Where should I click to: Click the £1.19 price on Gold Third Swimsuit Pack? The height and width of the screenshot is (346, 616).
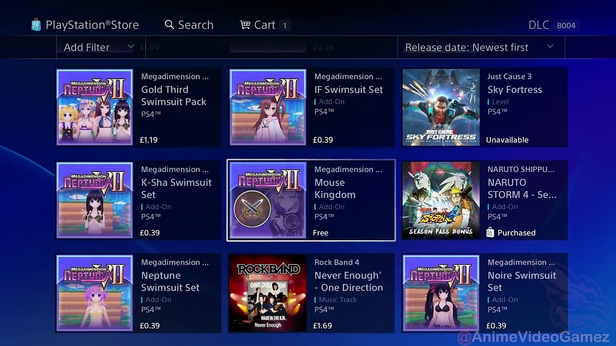(149, 140)
